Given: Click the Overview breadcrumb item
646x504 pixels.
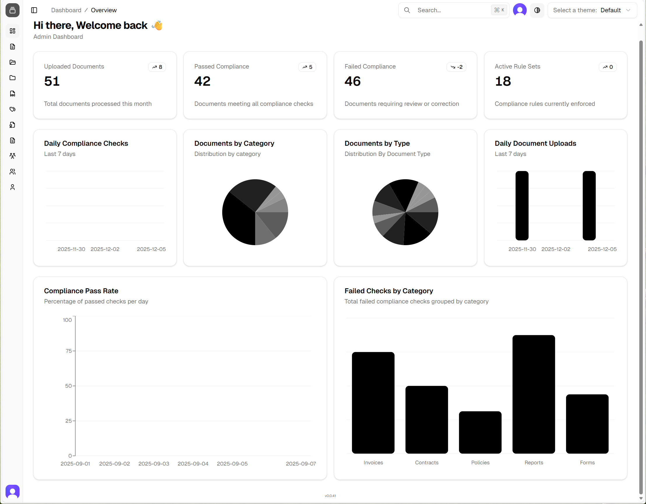Looking at the screenshot, I should click(x=104, y=10).
